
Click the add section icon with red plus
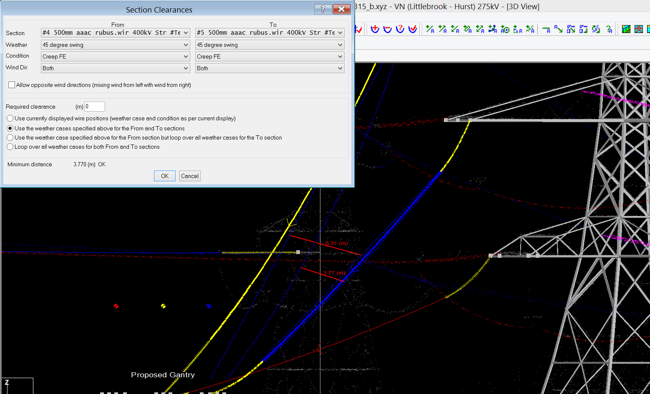coord(375,29)
